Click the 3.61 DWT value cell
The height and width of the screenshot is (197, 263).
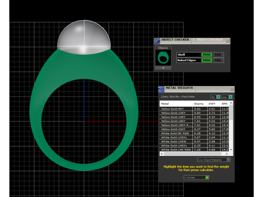[214, 109]
